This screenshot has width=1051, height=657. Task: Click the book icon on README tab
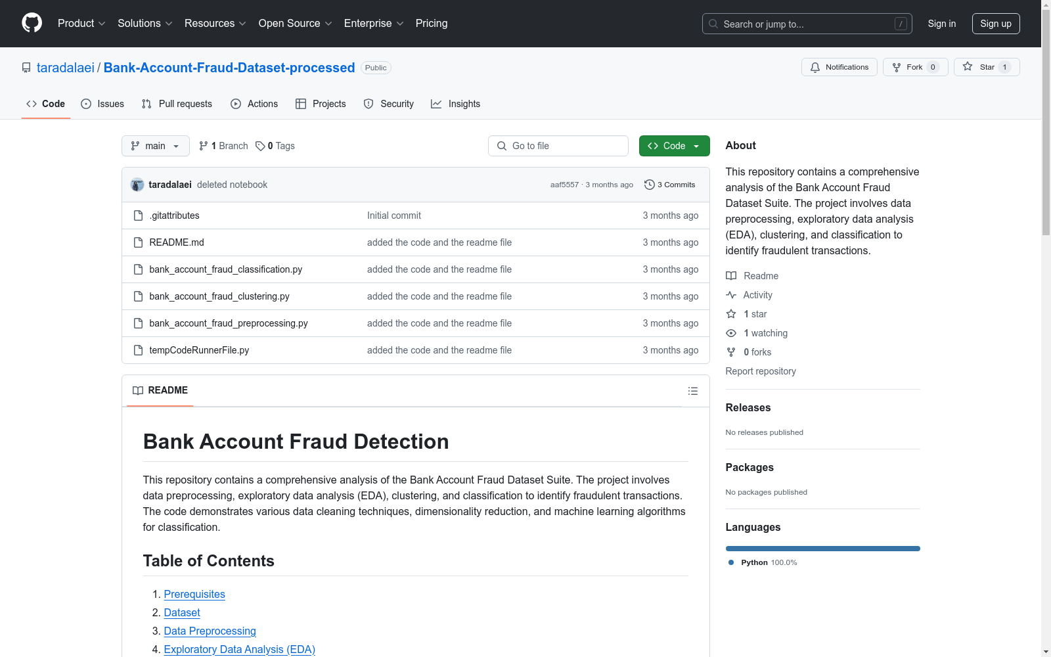[x=138, y=390]
